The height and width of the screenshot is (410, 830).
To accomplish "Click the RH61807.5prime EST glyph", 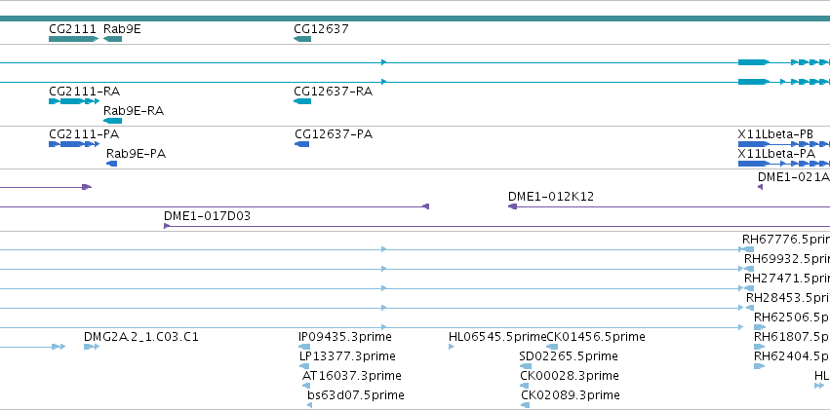I will coord(760,347).
